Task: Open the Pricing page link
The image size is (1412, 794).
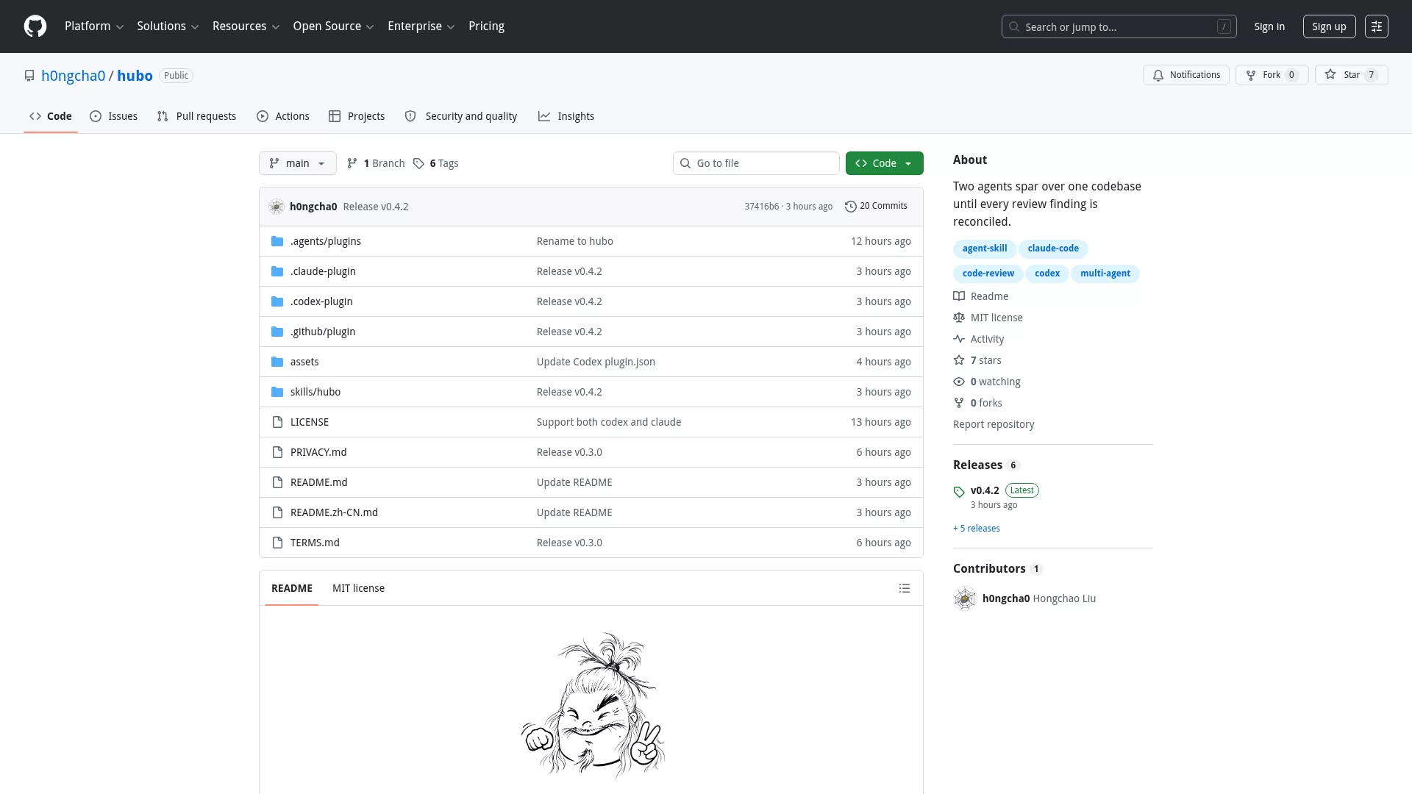Action: point(486,26)
